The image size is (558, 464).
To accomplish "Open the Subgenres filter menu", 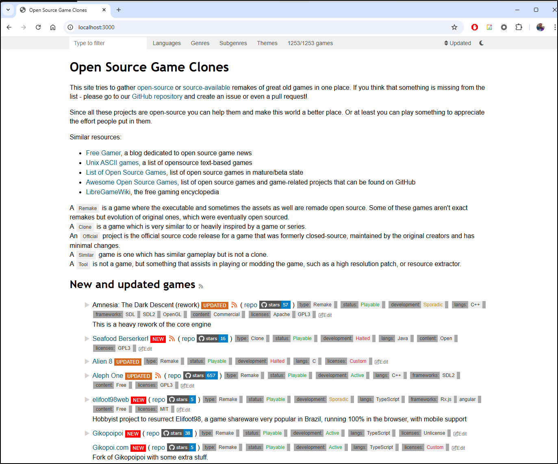I will [233, 43].
